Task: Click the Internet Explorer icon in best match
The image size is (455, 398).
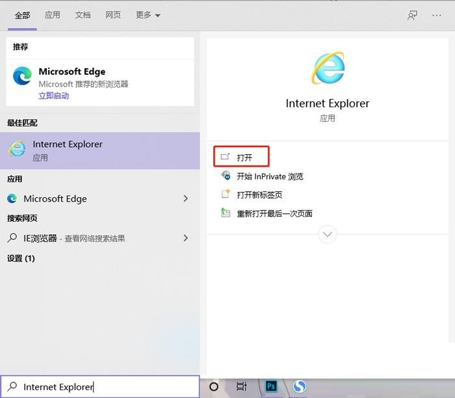Action: point(16,150)
